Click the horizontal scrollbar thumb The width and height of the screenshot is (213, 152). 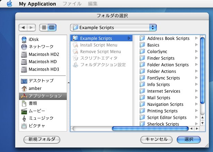(x=150, y=128)
